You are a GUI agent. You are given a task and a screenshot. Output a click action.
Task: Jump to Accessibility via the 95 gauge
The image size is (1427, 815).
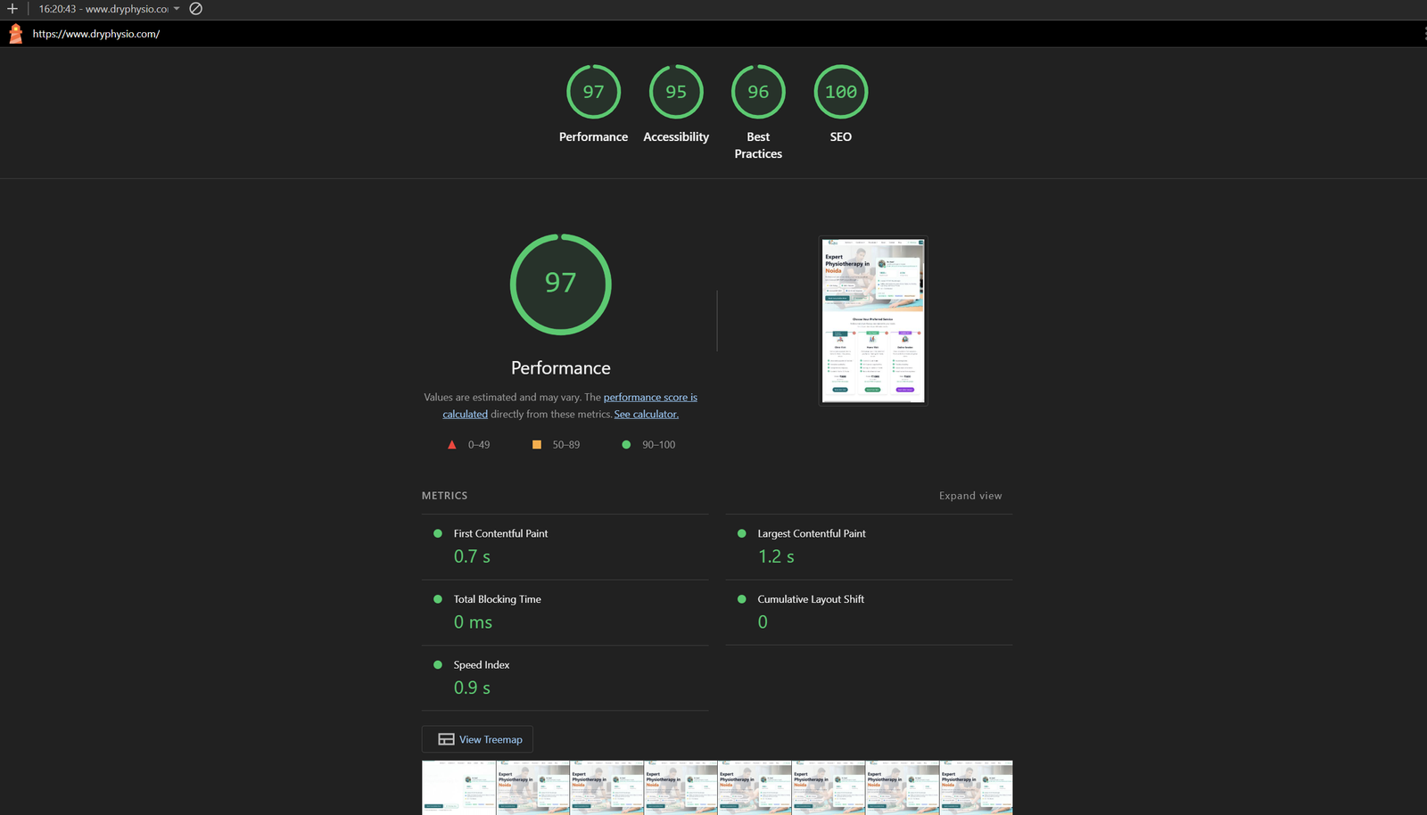(x=676, y=93)
